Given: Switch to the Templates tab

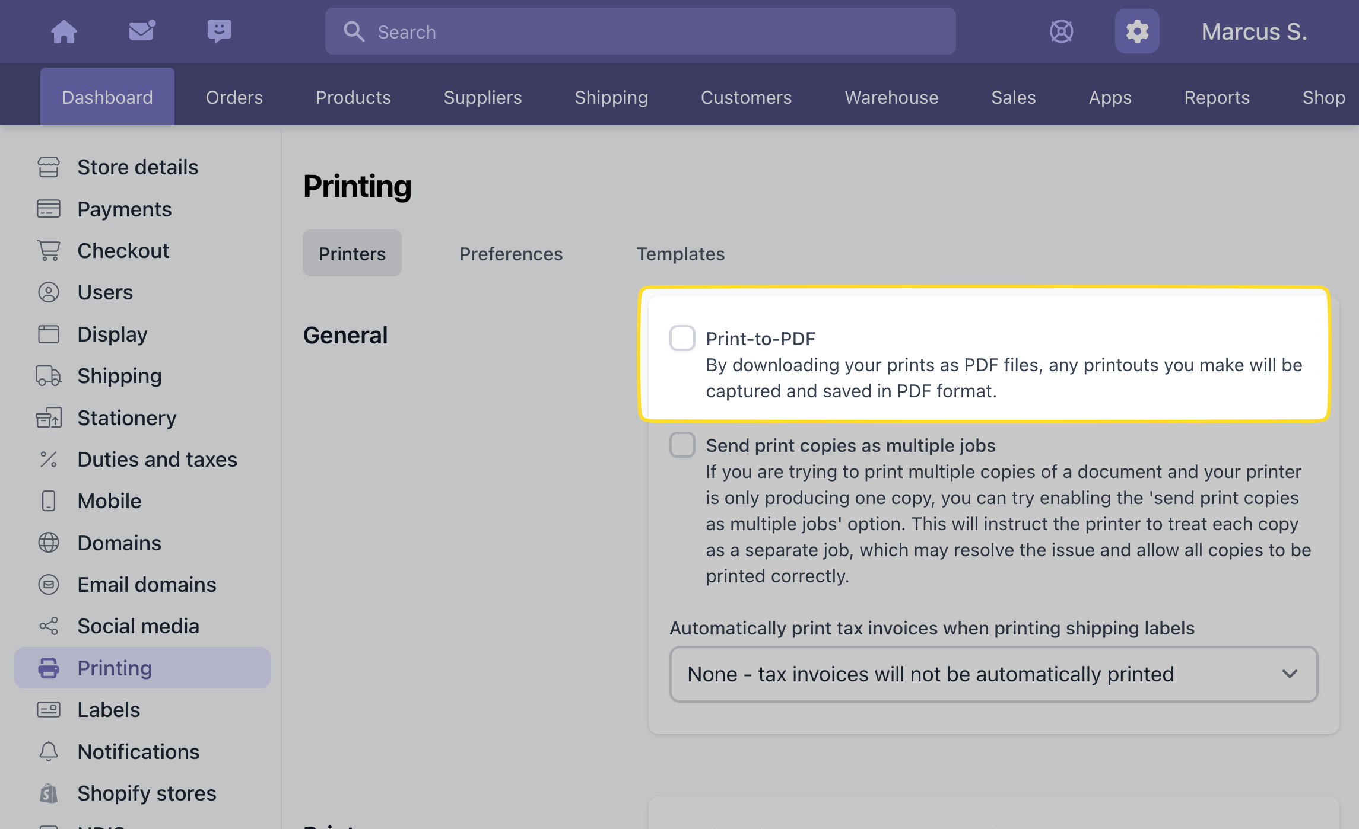Looking at the screenshot, I should (x=681, y=254).
